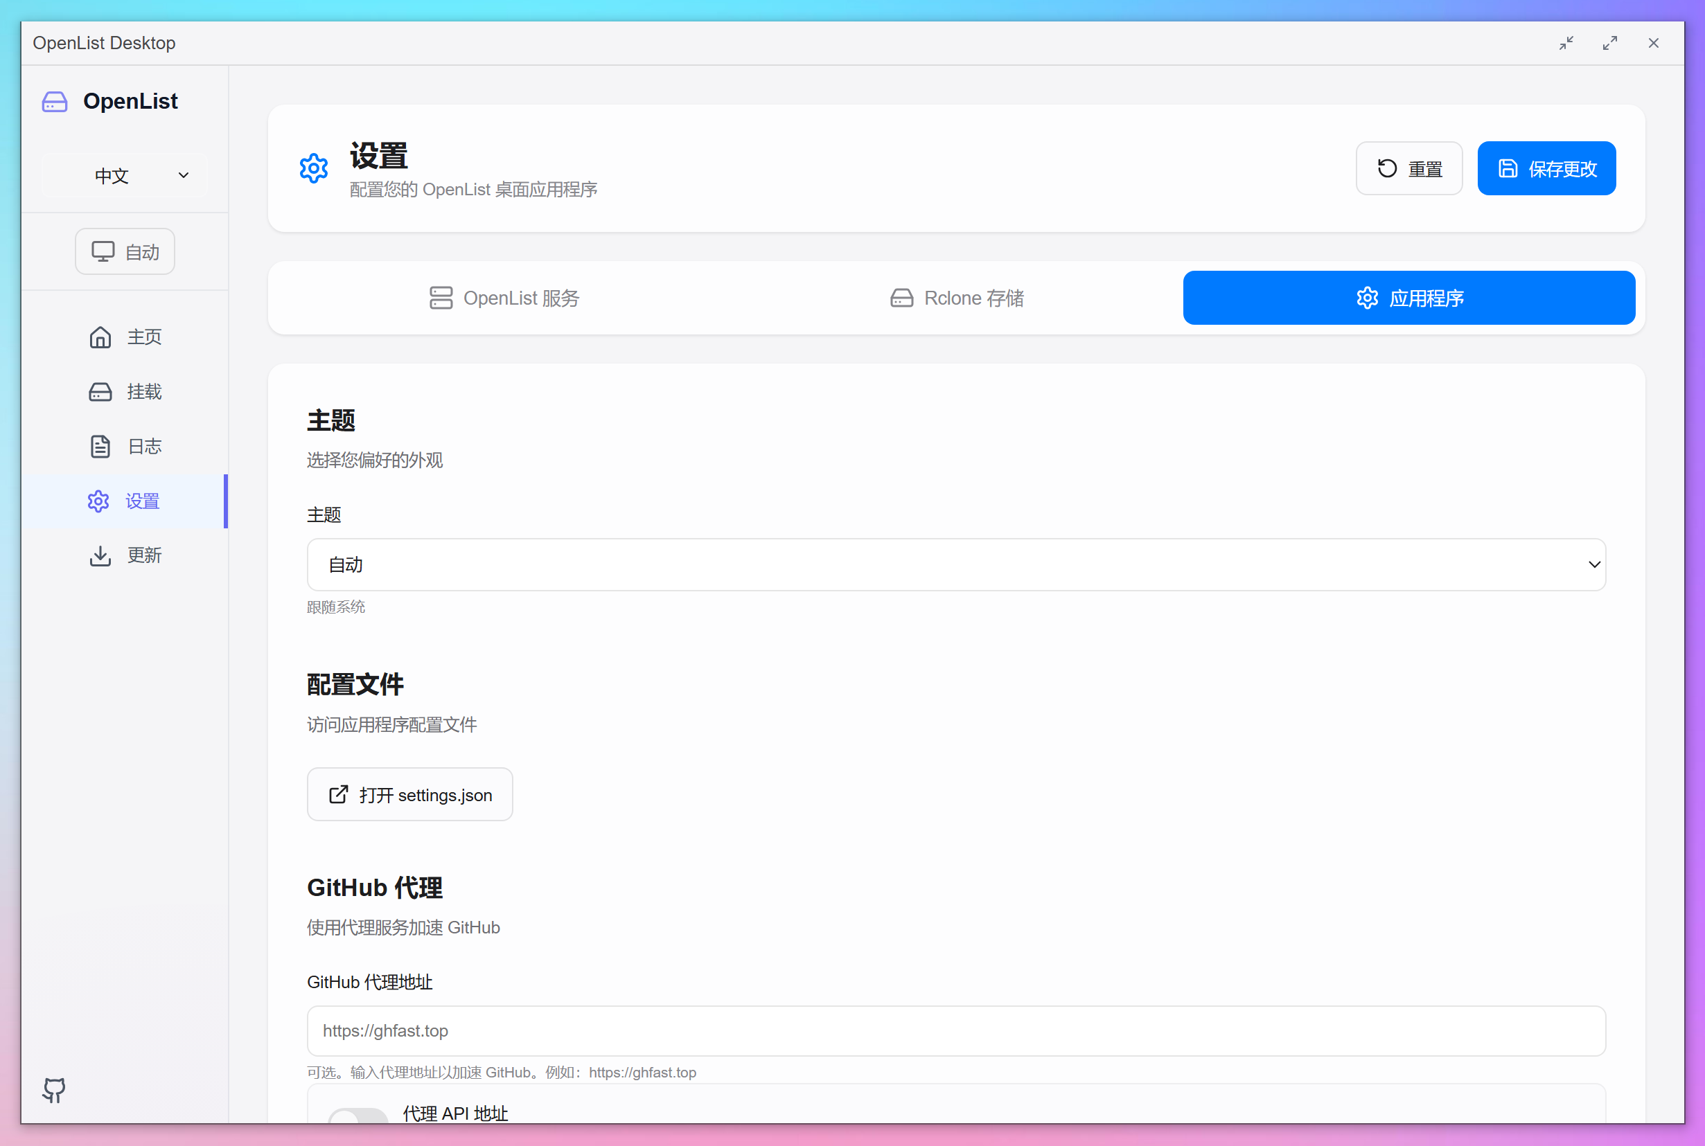Click the circular reset icon on 重置 button
1705x1146 pixels.
[1387, 168]
